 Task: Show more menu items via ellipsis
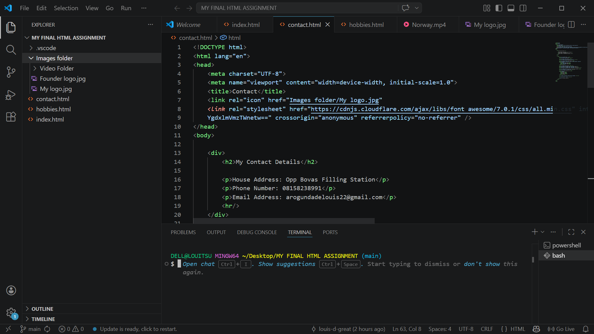point(144,8)
